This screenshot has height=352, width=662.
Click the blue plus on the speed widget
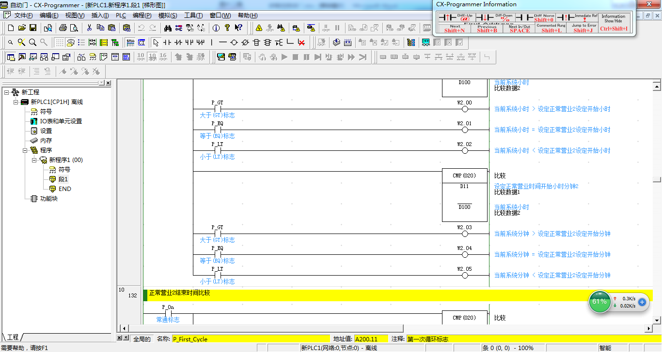pos(642,302)
